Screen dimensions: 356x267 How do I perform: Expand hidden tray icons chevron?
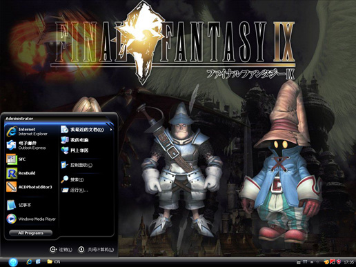[318, 261]
